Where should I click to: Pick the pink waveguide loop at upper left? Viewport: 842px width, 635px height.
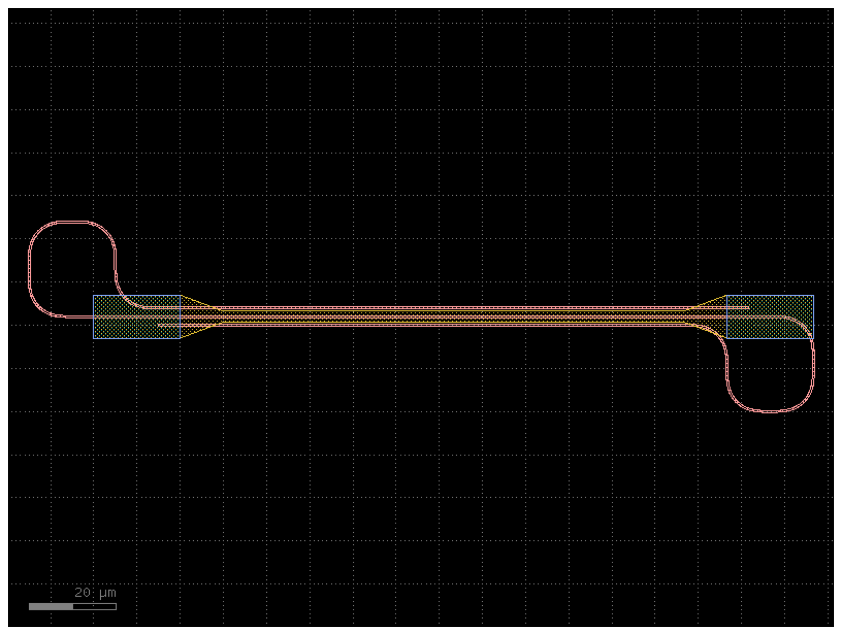click(x=72, y=269)
